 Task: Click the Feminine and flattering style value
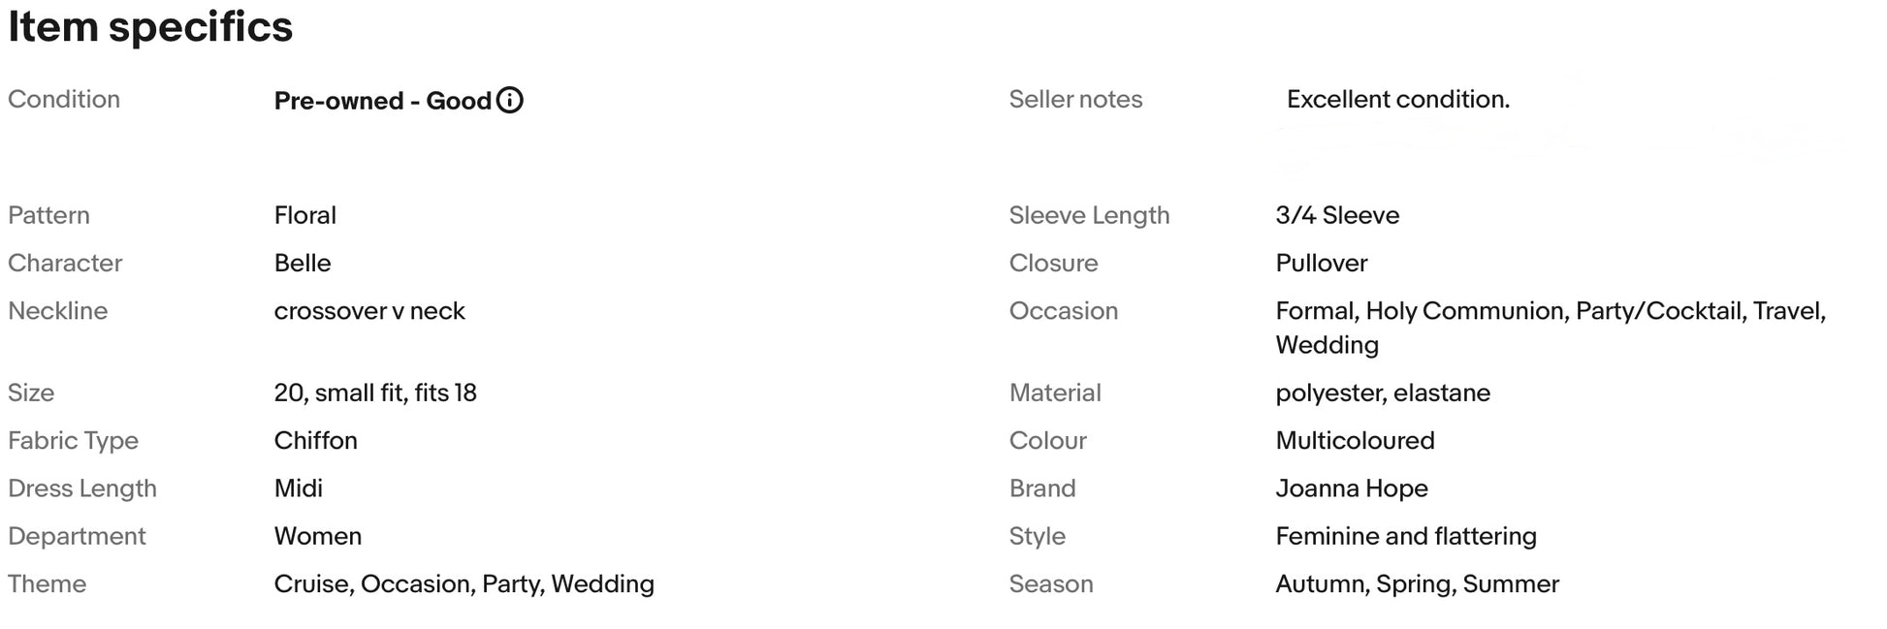coord(1406,536)
